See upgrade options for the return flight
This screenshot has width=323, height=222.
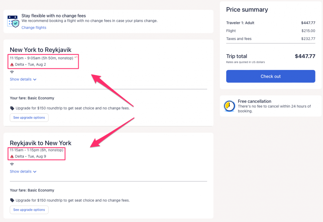tap(29, 210)
